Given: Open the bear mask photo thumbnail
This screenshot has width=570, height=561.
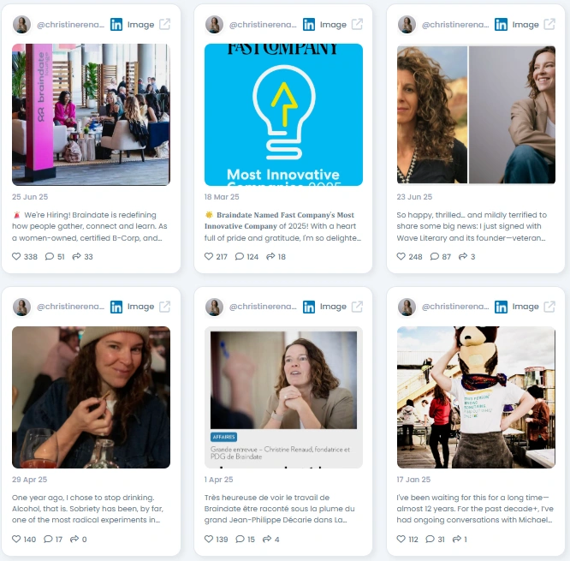Looking at the screenshot, I should (476, 397).
